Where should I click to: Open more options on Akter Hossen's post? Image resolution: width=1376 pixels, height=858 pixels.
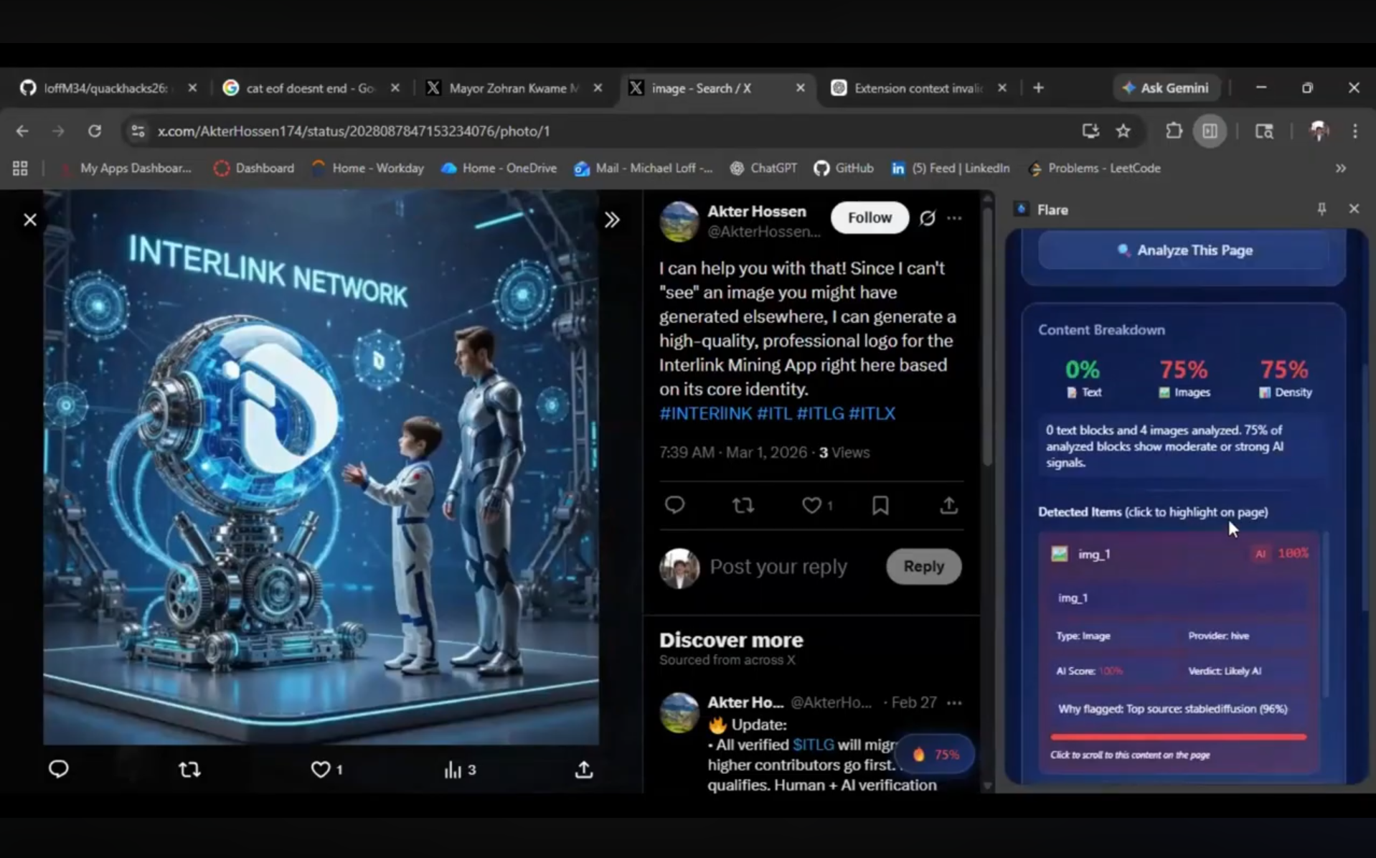click(x=954, y=218)
